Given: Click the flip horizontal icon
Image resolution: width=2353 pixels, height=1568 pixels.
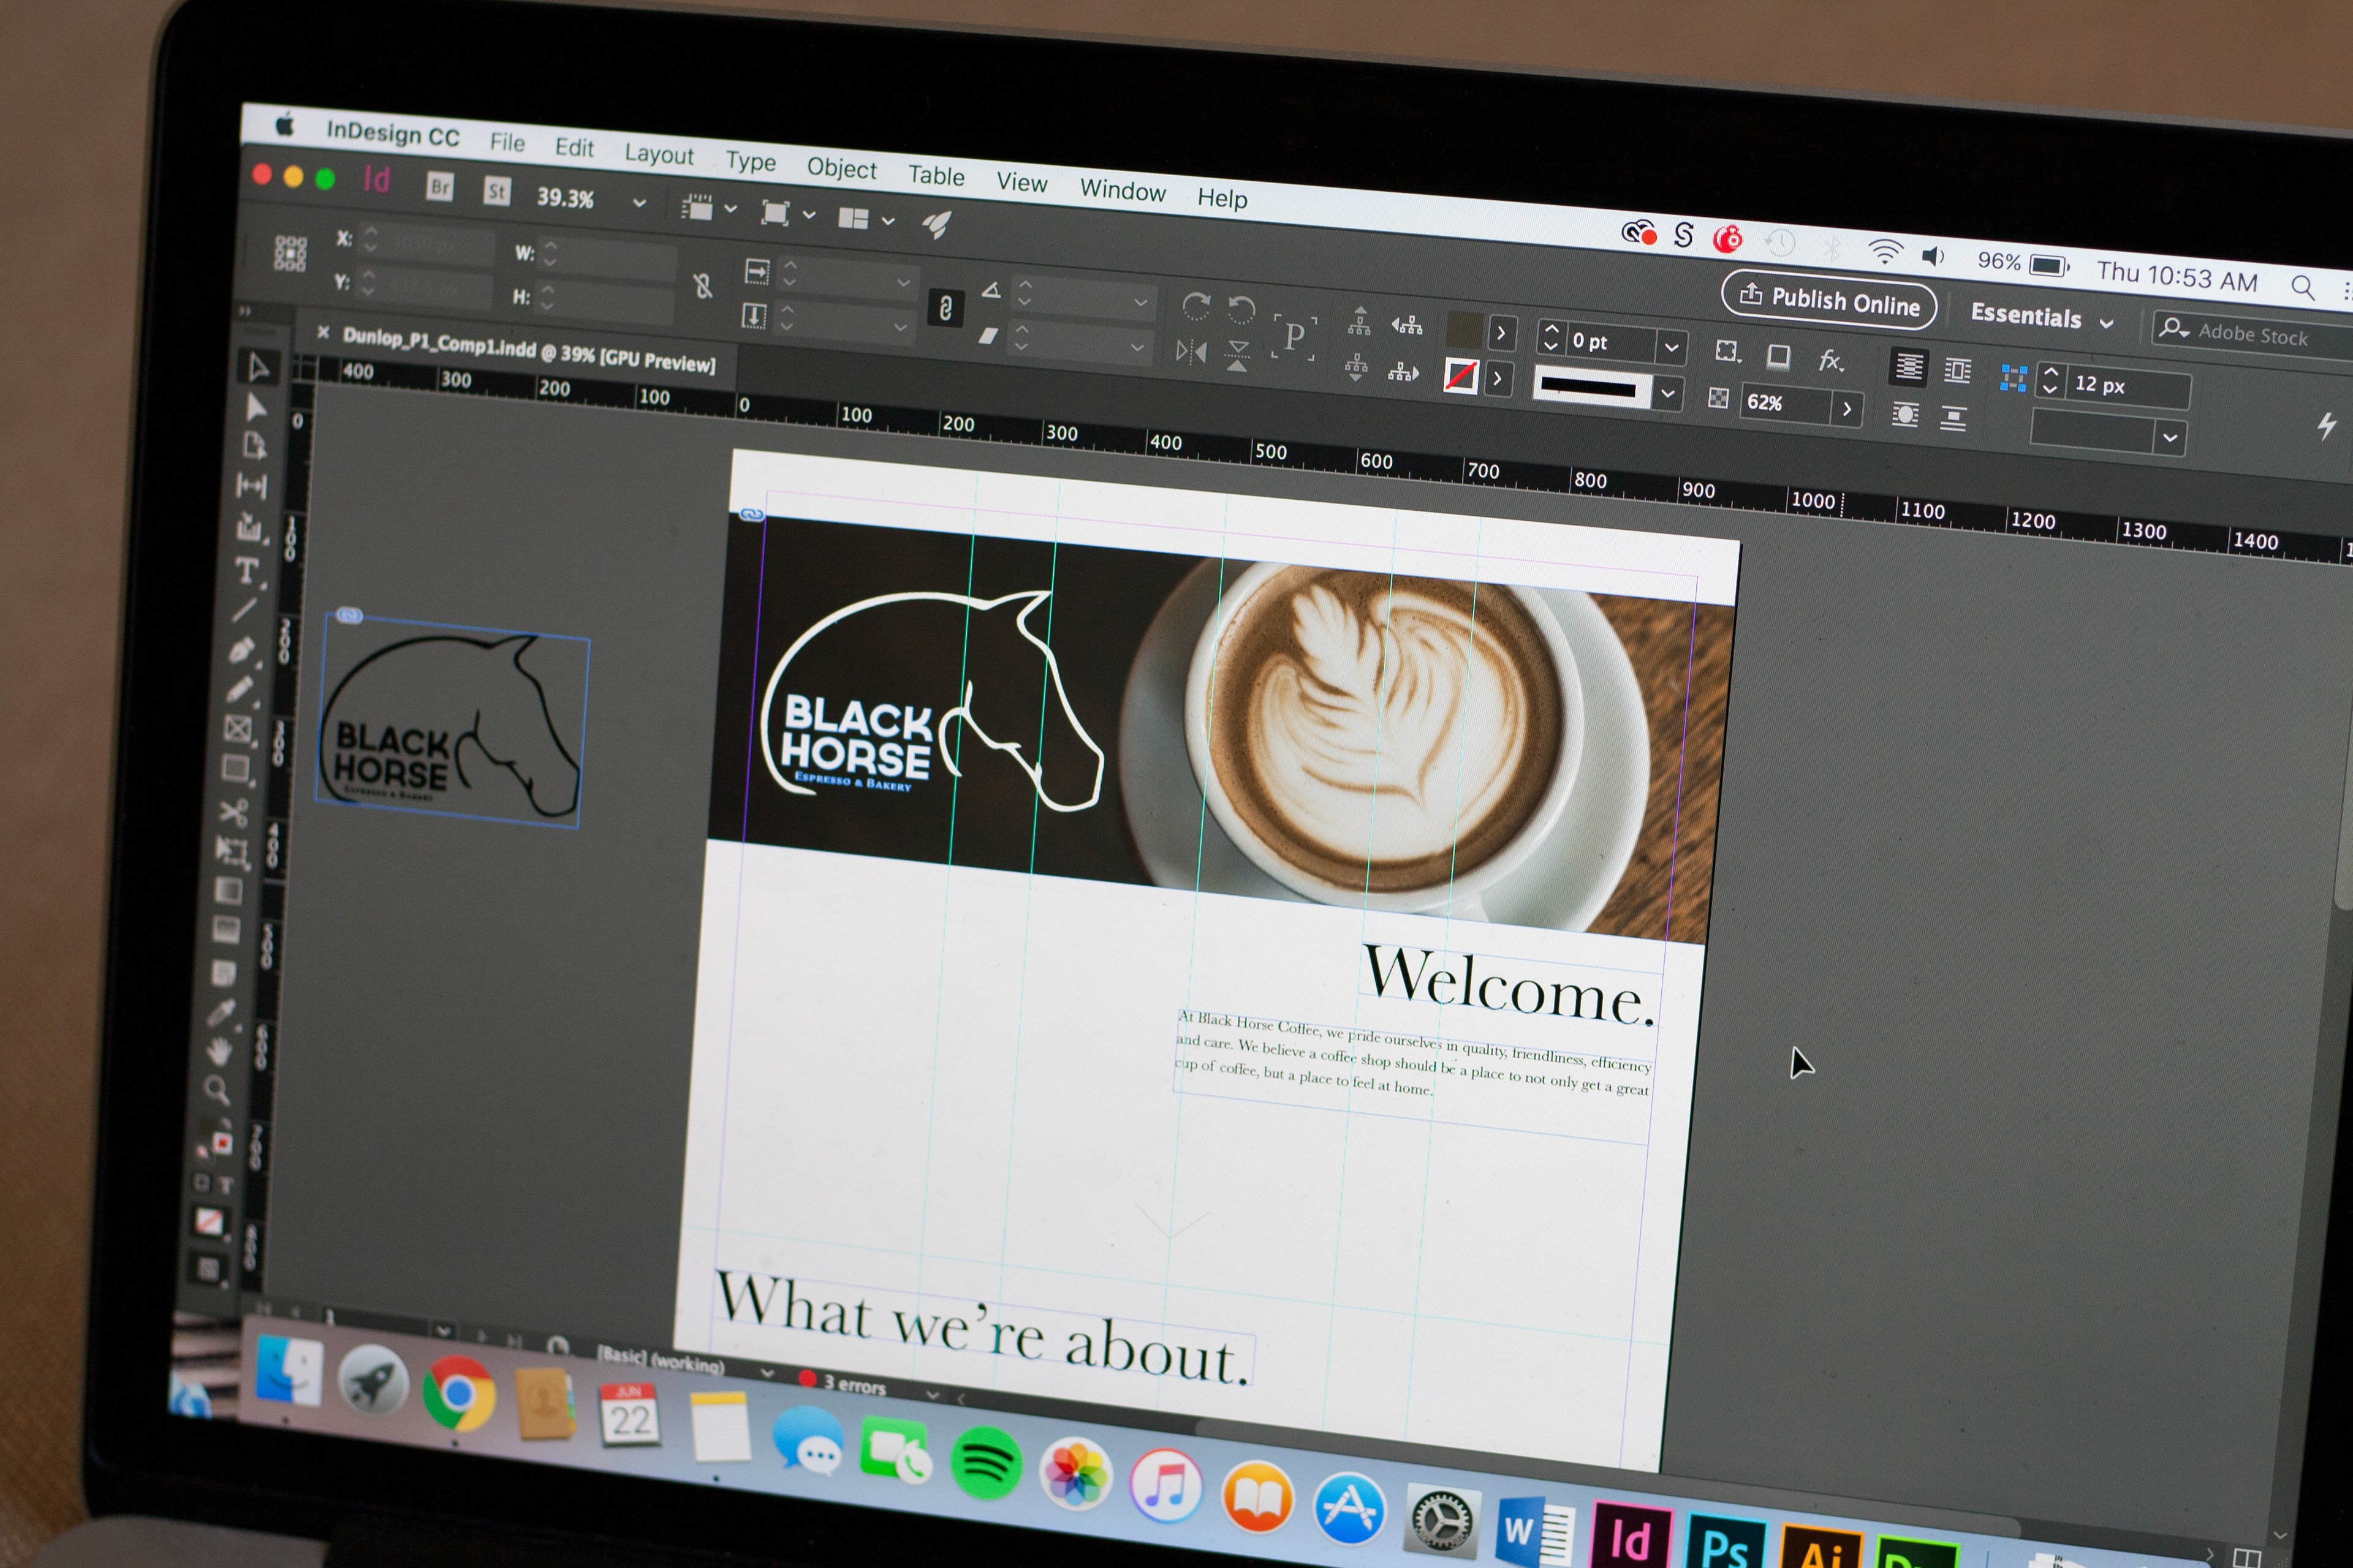Looking at the screenshot, I should point(1191,351).
